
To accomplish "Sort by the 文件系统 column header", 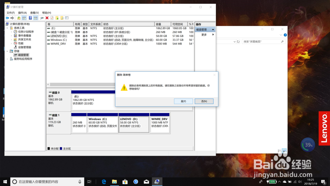I will pos(95,24).
